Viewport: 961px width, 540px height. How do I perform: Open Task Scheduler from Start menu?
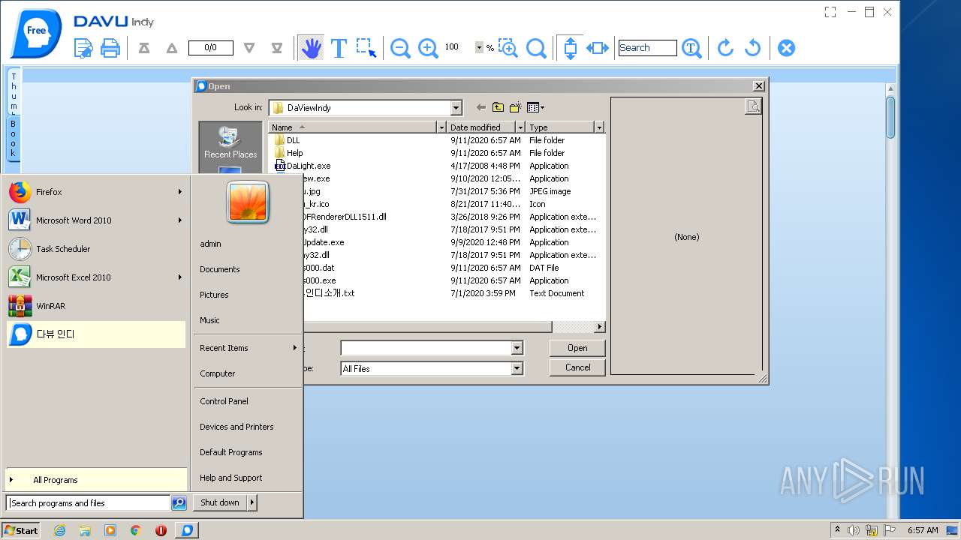tap(95, 249)
